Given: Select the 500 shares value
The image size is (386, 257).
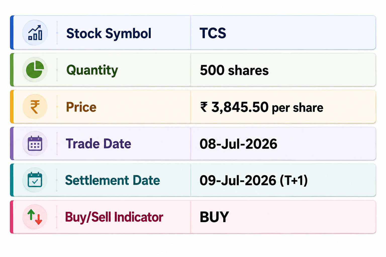Looking at the screenshot, I should (234, 70).
